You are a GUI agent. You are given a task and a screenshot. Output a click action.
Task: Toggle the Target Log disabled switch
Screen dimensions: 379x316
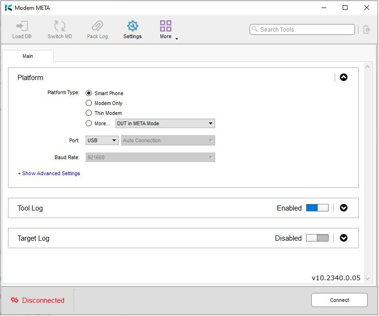pyautogui.click(x=317, y=238)
